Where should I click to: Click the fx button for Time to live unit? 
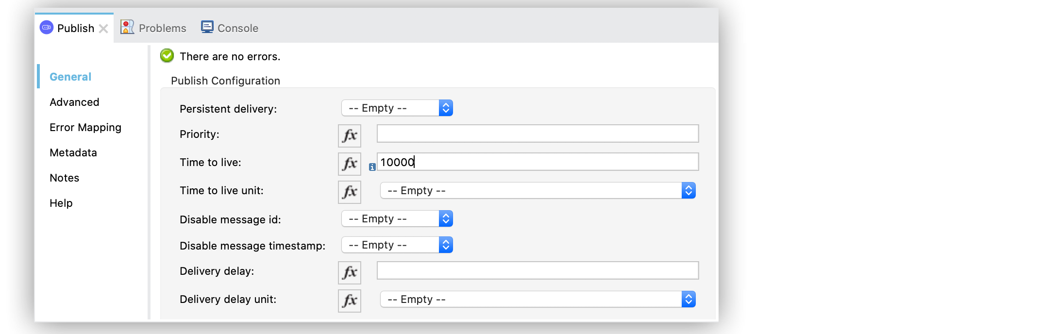tap(349, 192)
